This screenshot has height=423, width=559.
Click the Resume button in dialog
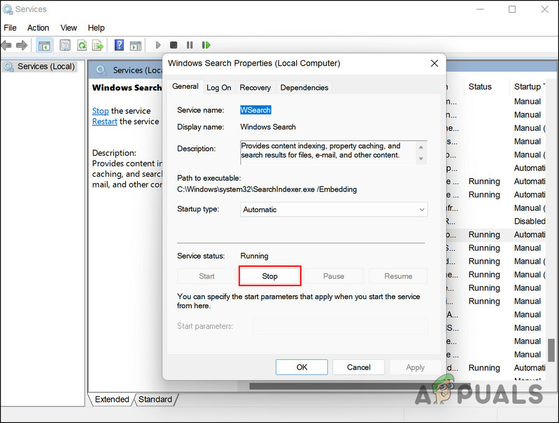[398, 276]
